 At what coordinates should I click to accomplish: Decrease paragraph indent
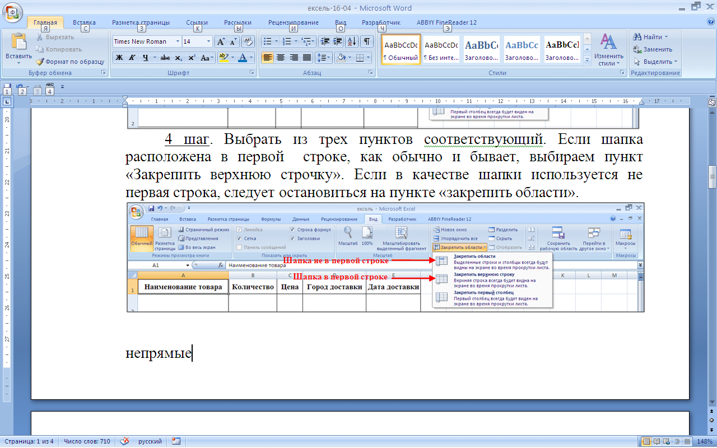pyautogui.click(x=325, y=41)
